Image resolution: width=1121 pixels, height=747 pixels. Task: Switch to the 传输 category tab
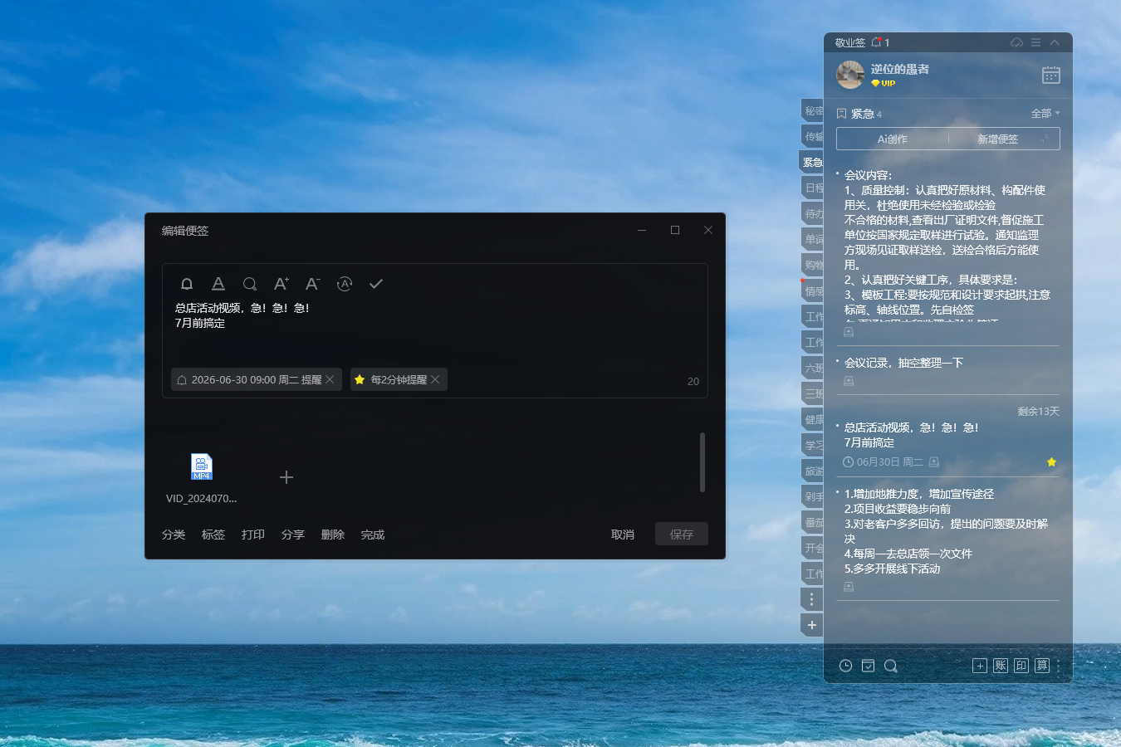(812, 136)
